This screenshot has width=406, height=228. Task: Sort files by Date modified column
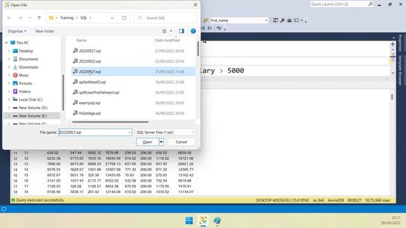tap(167, 41)
